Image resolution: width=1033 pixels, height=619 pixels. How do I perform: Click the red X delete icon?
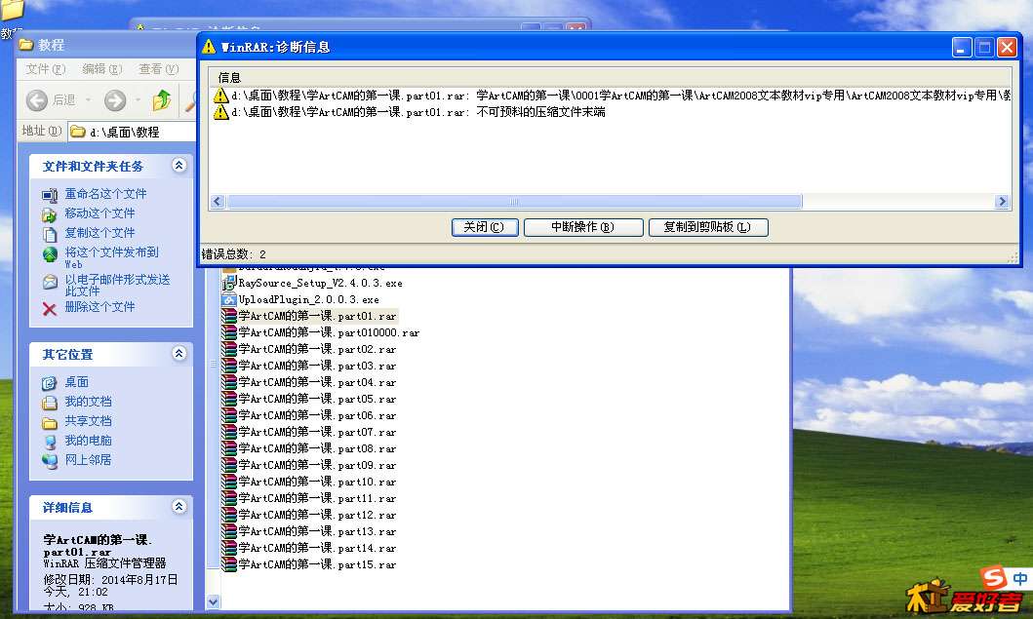50,309
